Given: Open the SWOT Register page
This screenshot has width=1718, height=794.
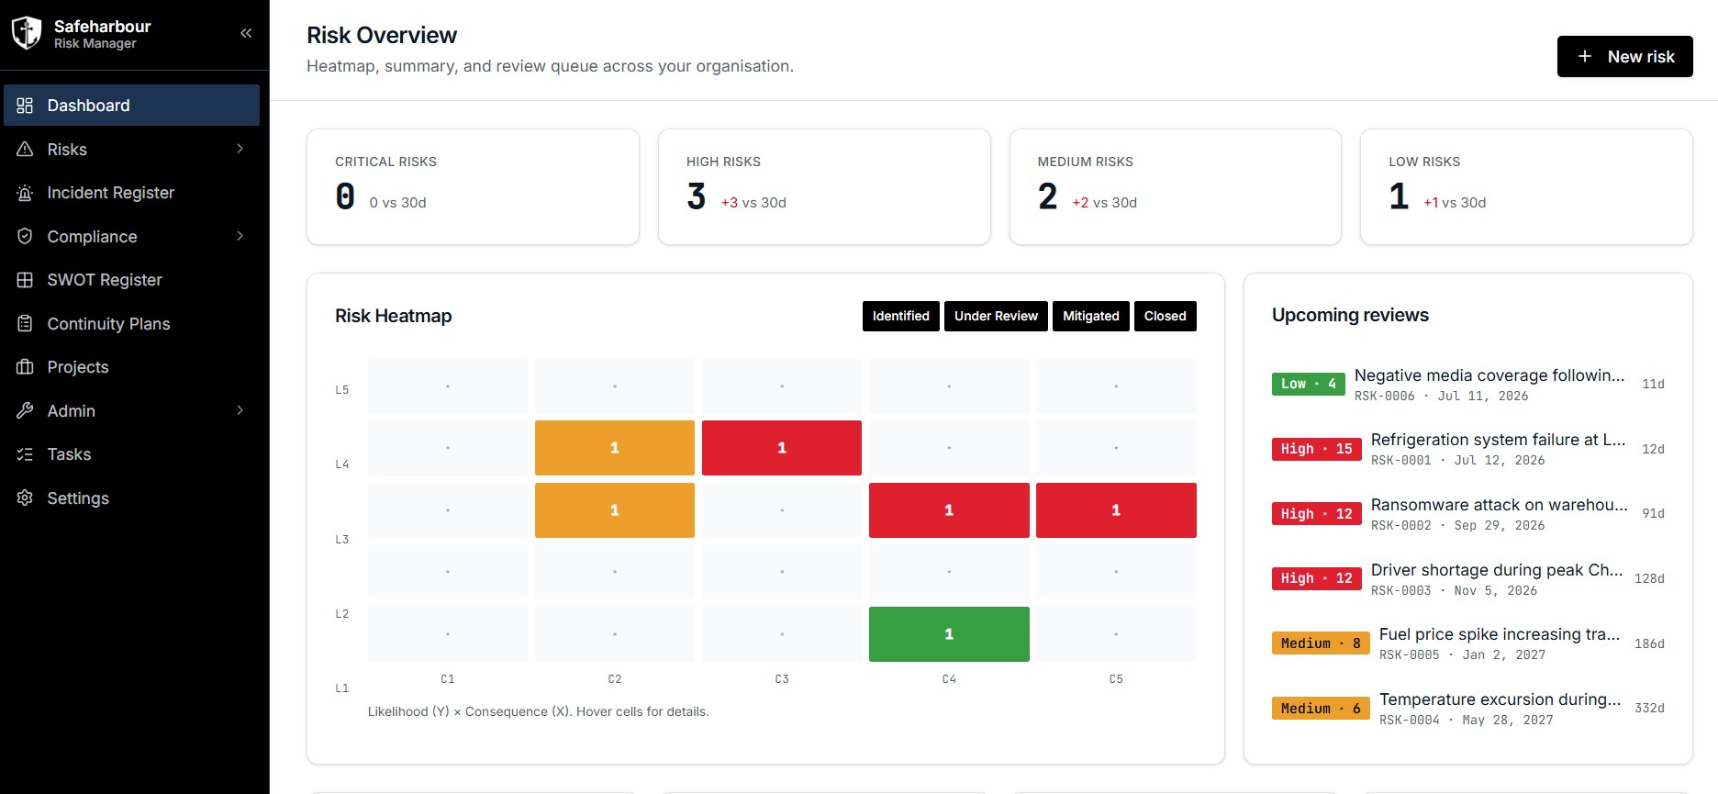Looking at the screenshot, I should click(131, 280).
